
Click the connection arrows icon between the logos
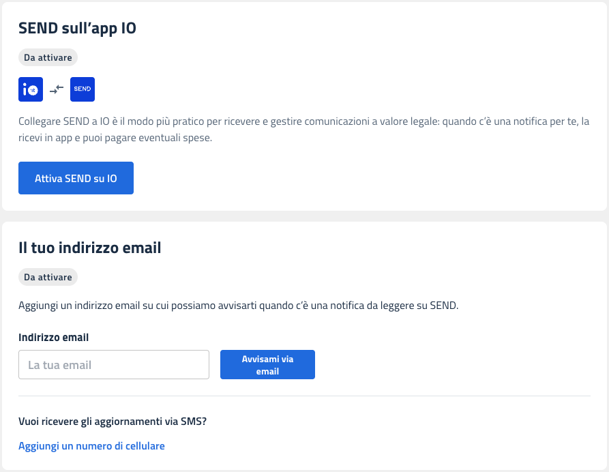click(57, 89)
